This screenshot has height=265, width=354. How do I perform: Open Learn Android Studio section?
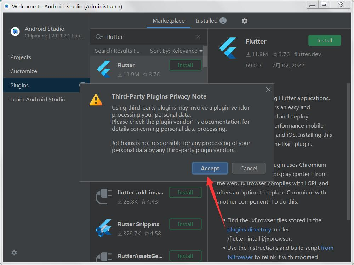[46, 99]
